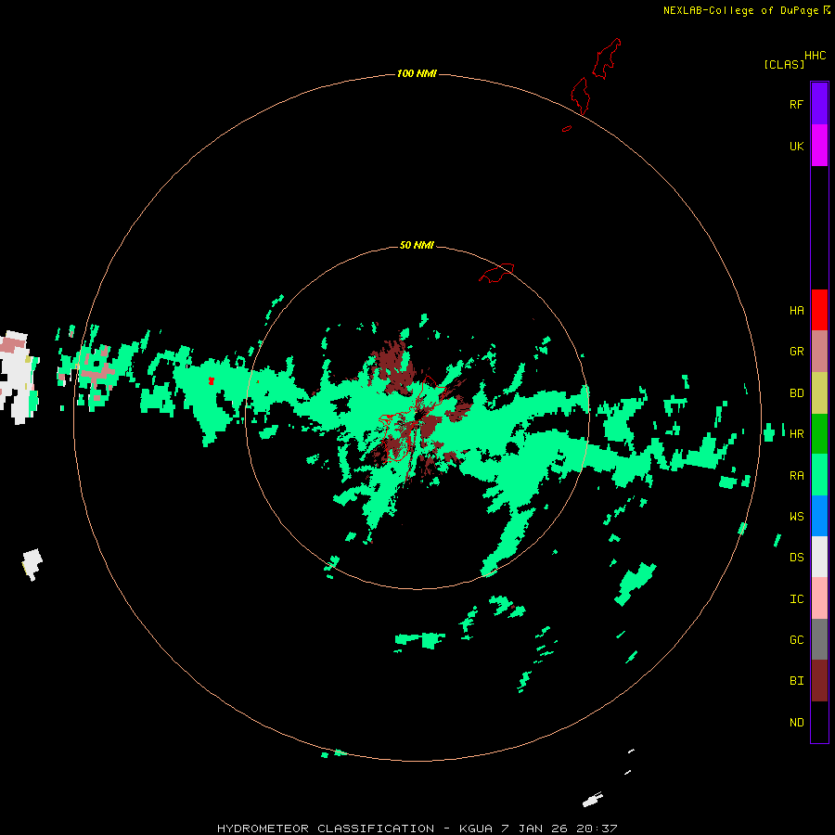Click the DS white legend swatch
835x835 pixels.
819,557
